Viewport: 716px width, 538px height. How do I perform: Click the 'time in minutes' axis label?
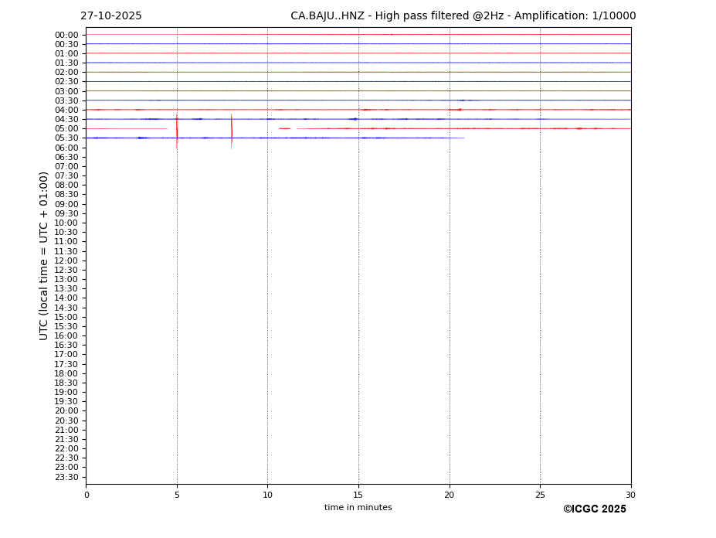coord(358,508)
